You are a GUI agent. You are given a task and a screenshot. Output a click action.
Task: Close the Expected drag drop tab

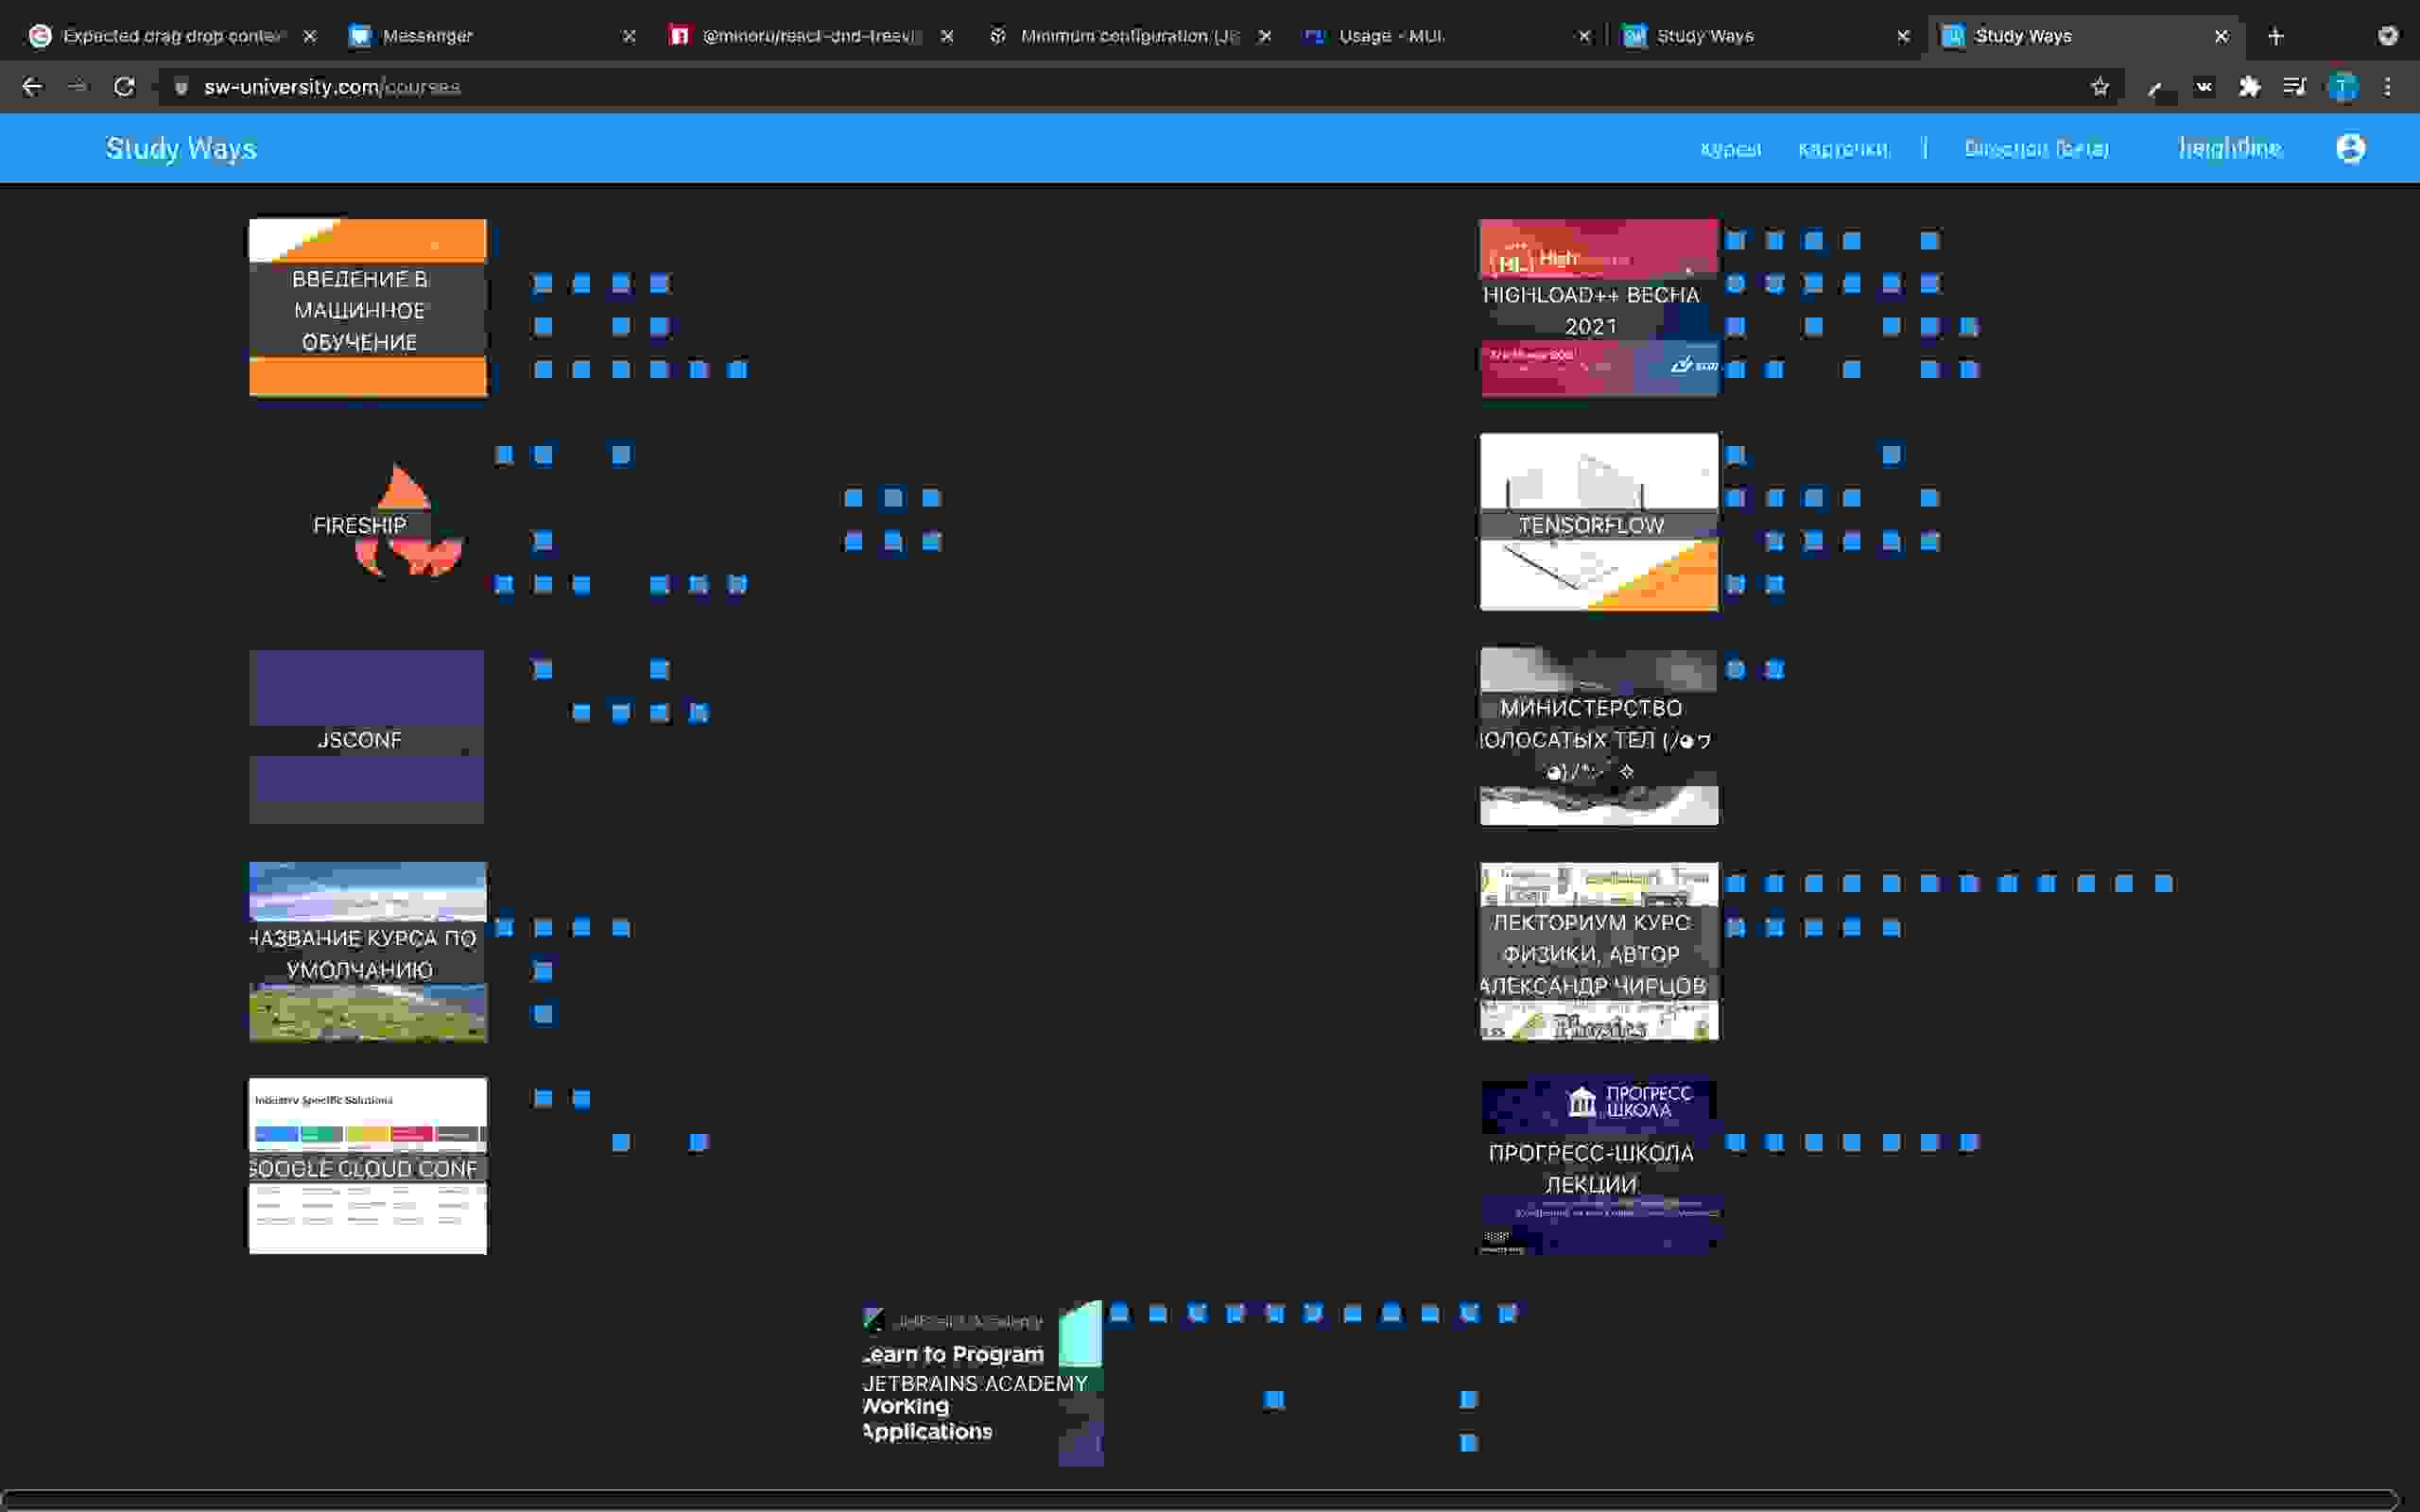pyautogui.click(x=310, y=36)
